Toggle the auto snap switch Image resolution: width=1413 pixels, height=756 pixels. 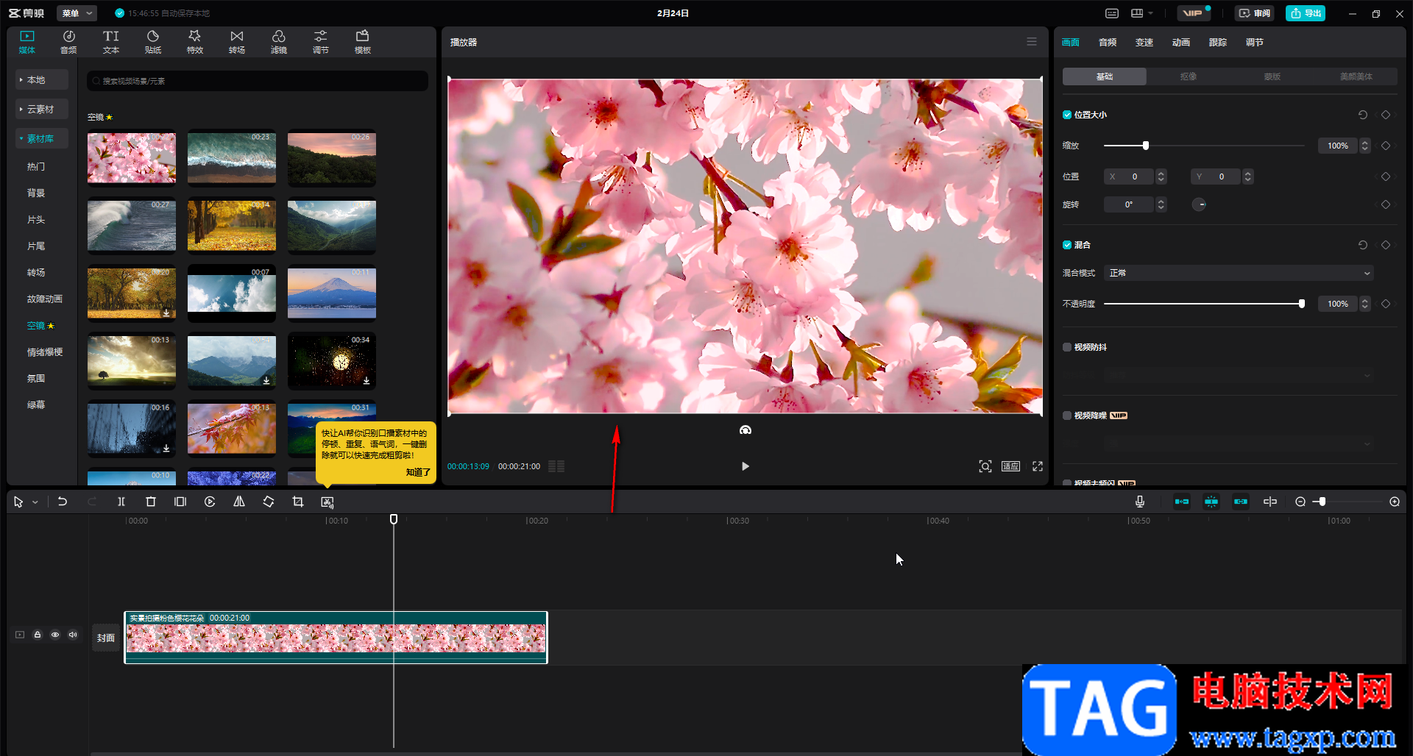(1211, 502)
